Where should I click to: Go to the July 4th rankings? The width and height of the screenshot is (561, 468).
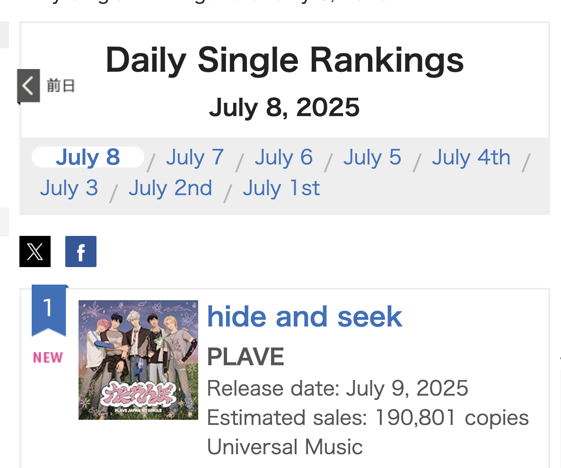point(471,157)
